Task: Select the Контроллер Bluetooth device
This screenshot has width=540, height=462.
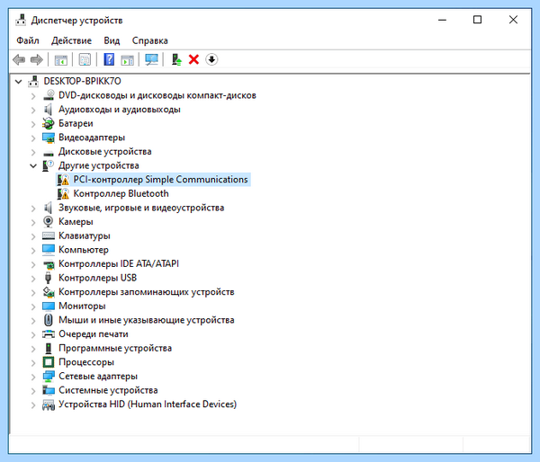Action: tap(121, 193)
